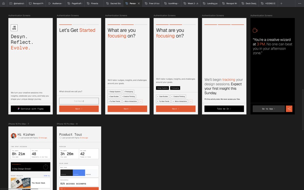This screenshot has height=190, width=304.
Task: Switch to the PageKraft tab
Action: tap(75, 4)
